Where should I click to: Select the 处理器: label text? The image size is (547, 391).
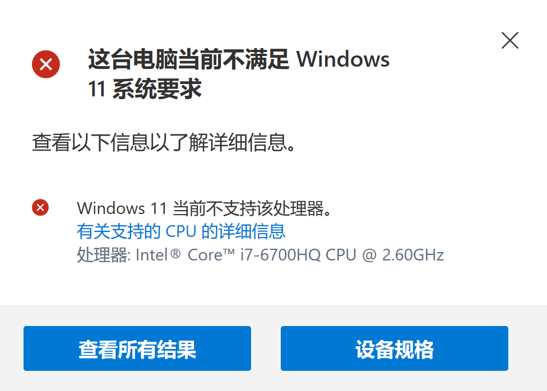(104, 255)
